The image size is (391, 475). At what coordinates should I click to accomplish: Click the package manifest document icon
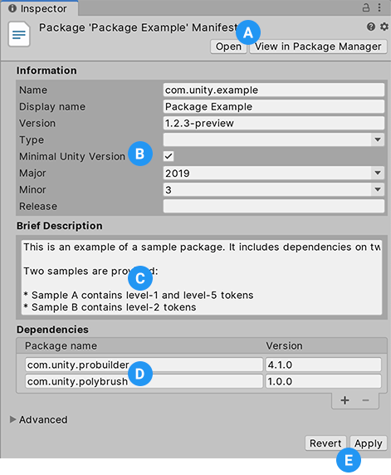point(19,34)
